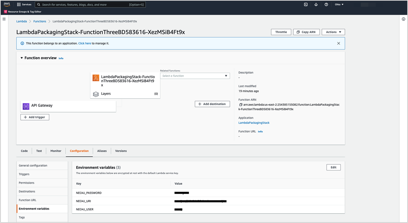Click the Services label in top bar
Image resolution: width=408 pixels, height=223 pixels.
tap(27, 5)
